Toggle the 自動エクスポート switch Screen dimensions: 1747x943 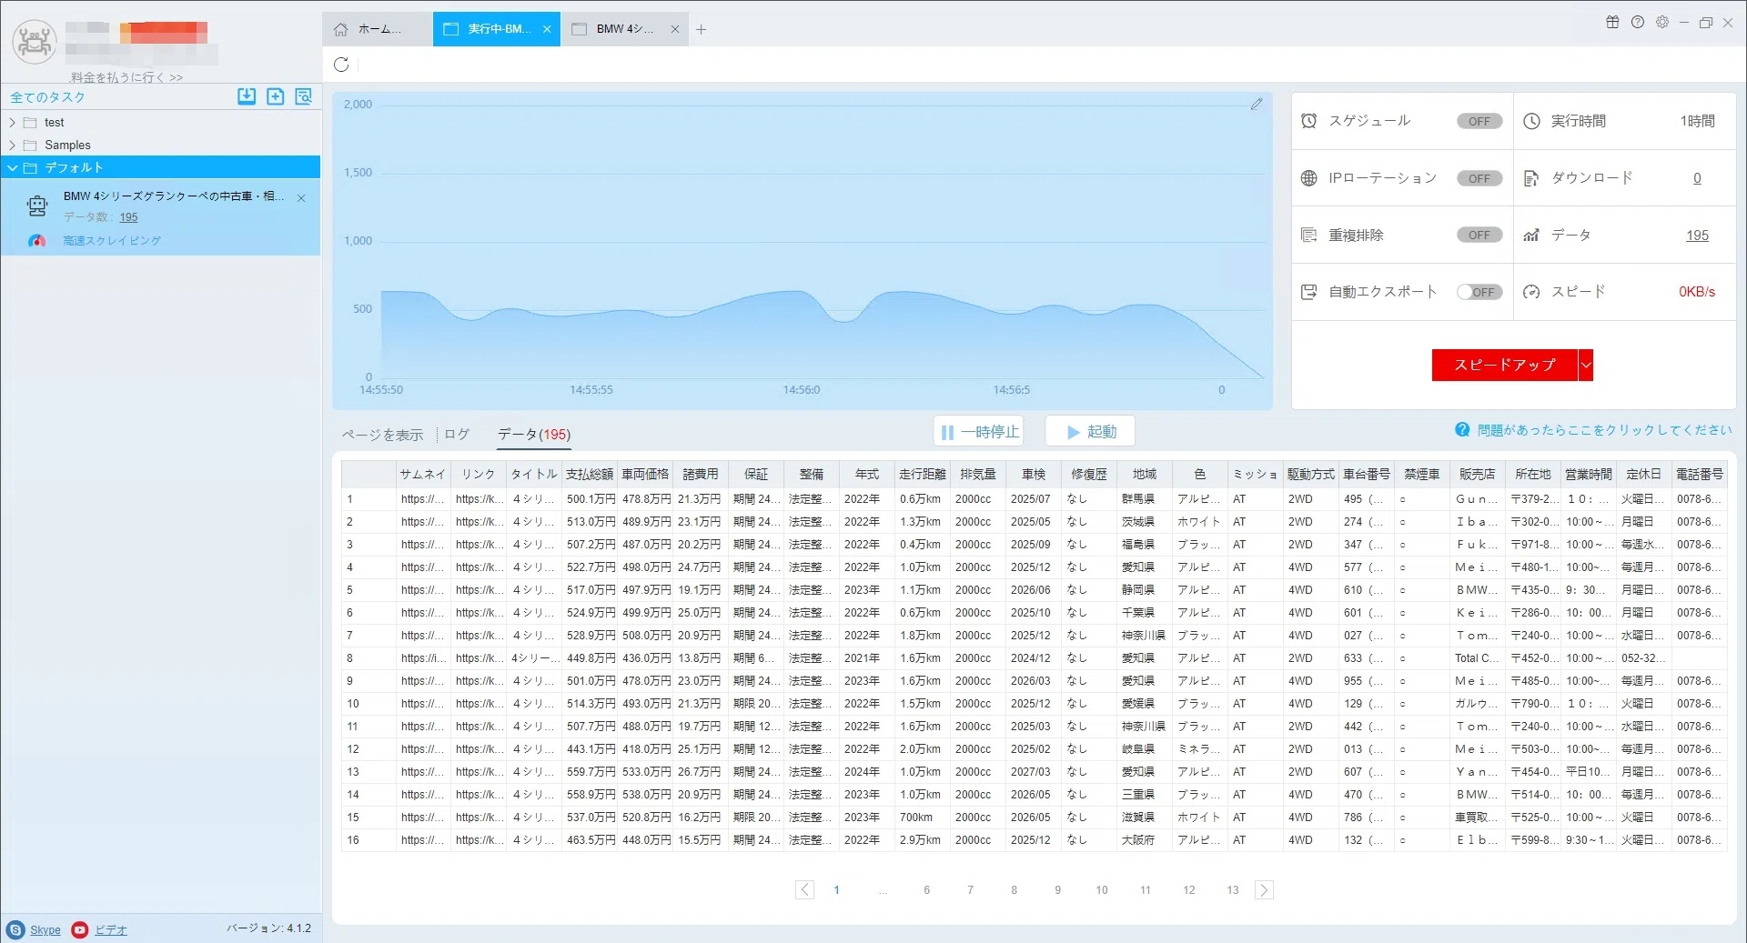(1479, 292)
